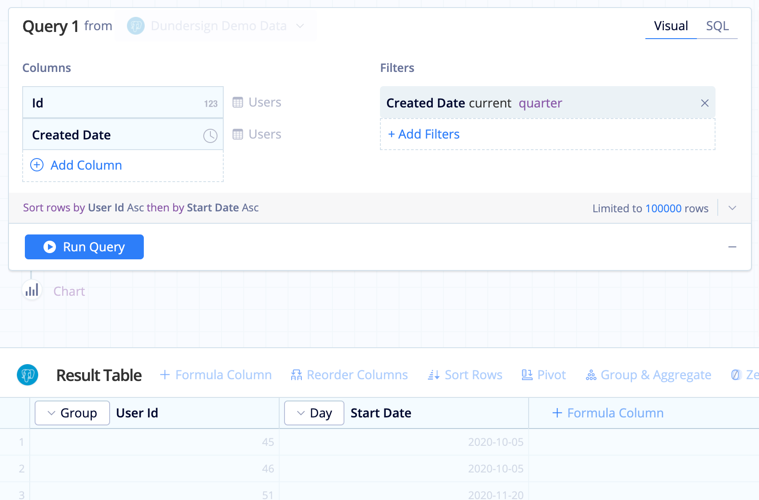Edit the 100000 row limit
This screenshot has width=759, height=500.
(x=663, y=208)
